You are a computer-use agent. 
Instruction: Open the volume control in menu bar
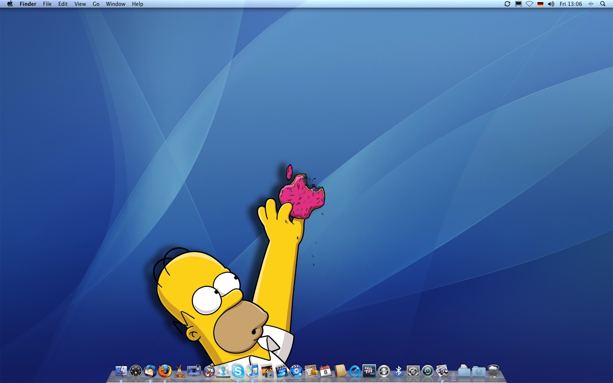(551, 4)
